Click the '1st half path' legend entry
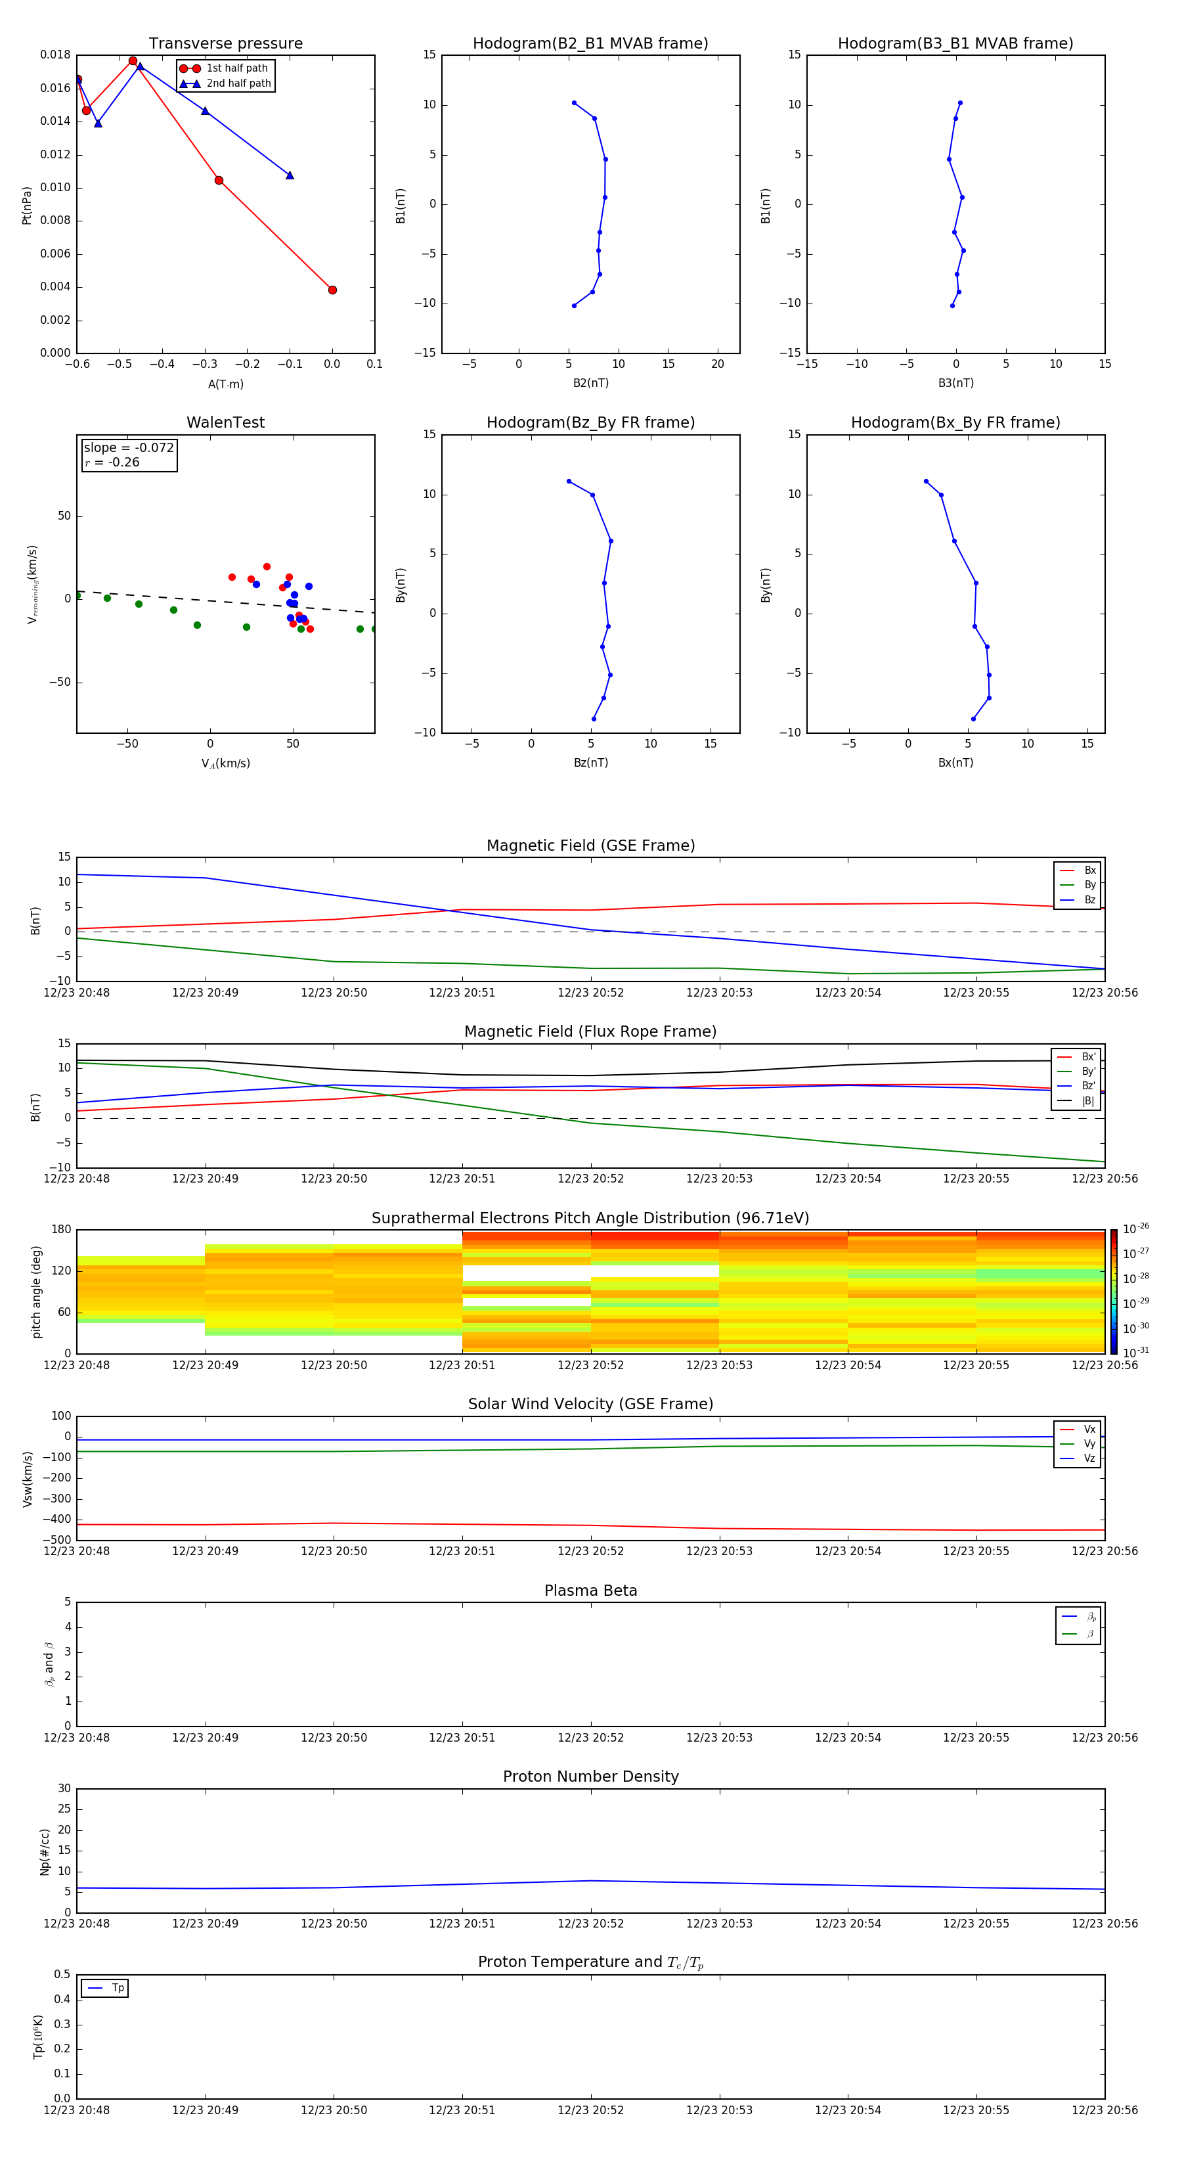Screen dimensions: 1182x2168 (x=225, y=68)
